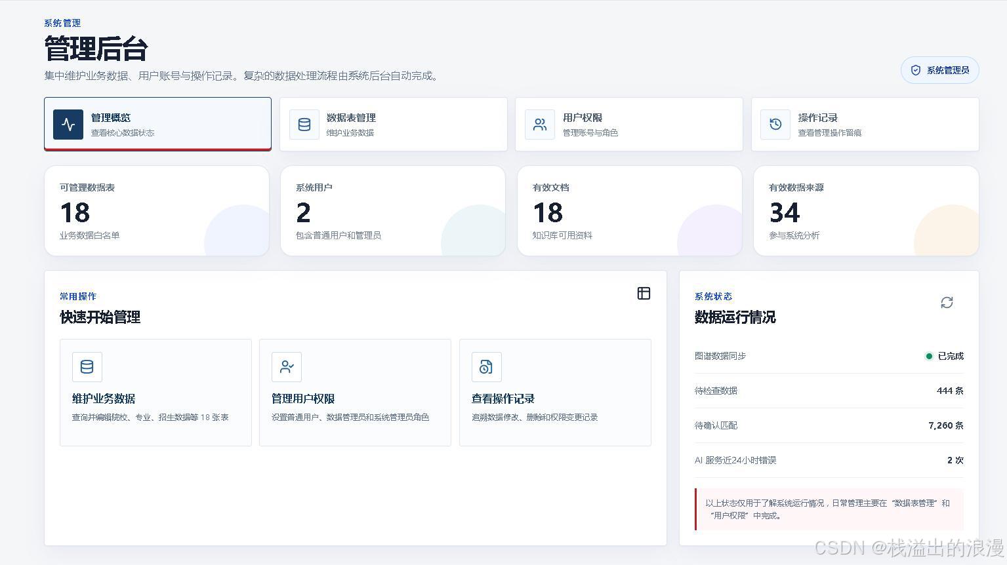The image size is (1007, 565).
Task: Click the 参与系统分析 caption
Action: point(794,235)
